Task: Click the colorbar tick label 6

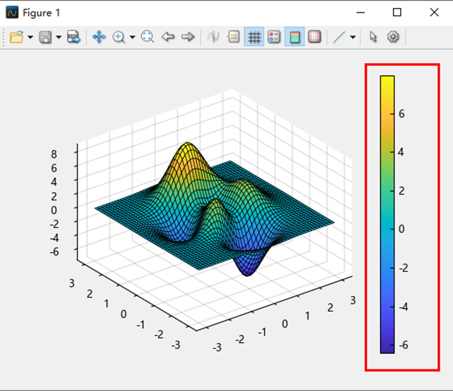Action: click(x=401, y=114)
